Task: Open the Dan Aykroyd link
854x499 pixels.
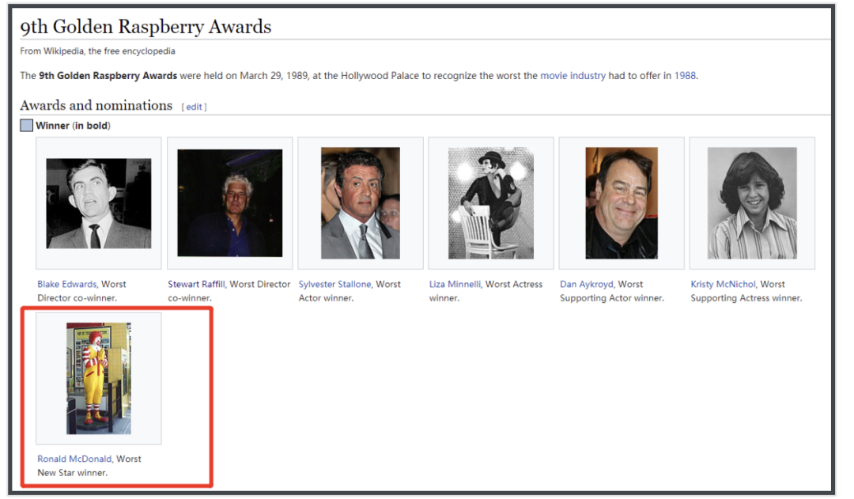Action: [x=586, y=284]
